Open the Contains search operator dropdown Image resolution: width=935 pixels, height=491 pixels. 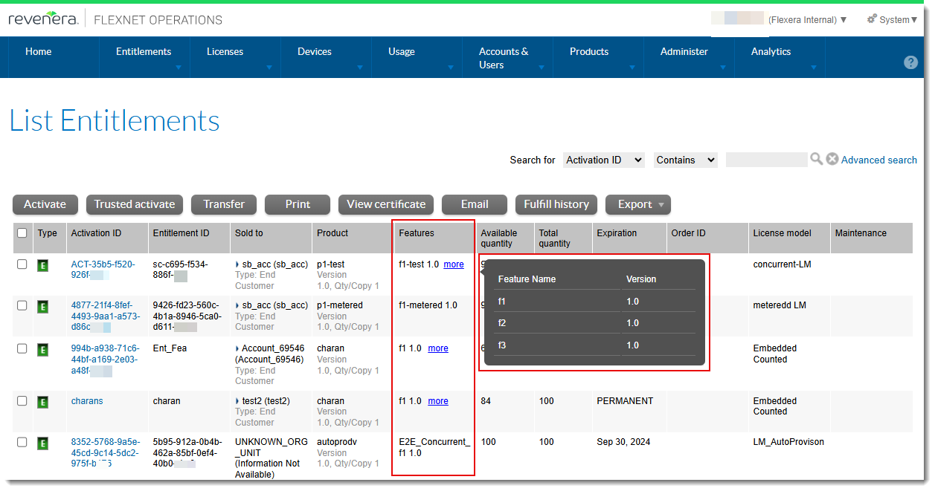[685, 160]
